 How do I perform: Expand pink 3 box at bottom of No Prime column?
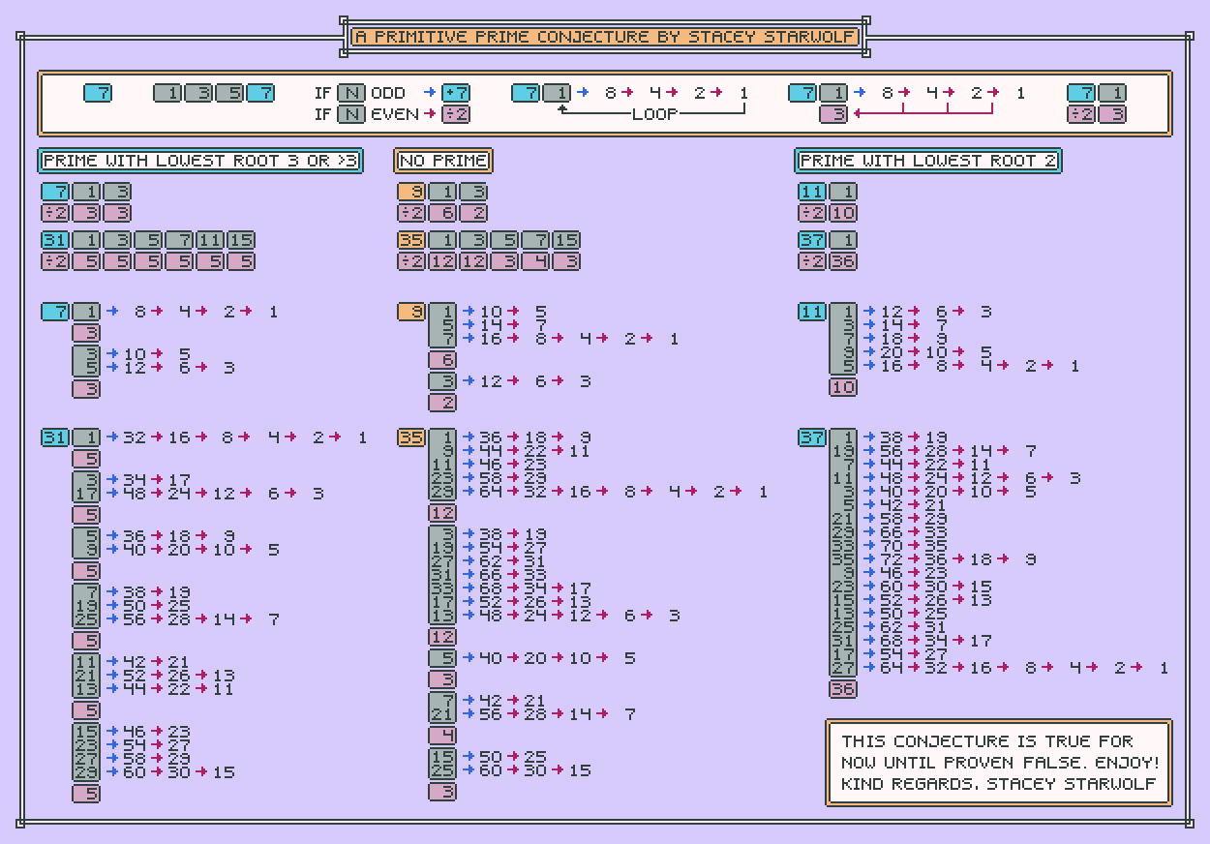pos(442,792)
